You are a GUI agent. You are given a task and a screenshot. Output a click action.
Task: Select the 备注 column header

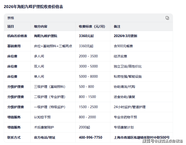tap(117, 26)
